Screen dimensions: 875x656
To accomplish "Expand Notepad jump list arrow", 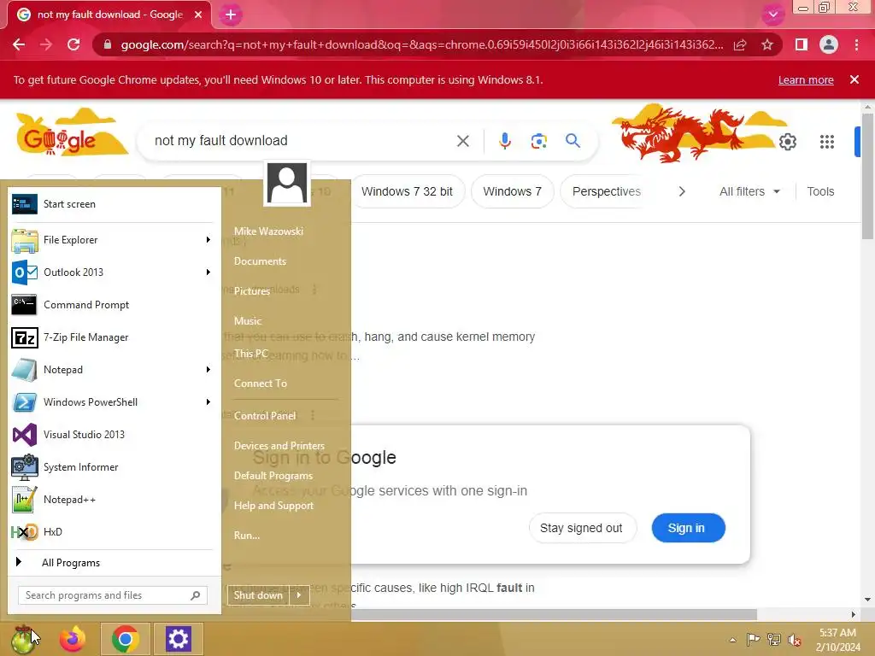I will [208, 370].
